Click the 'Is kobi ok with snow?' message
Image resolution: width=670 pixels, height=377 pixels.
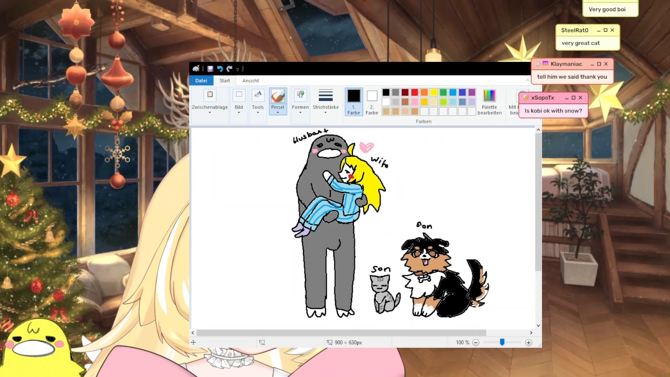point(553,110)
